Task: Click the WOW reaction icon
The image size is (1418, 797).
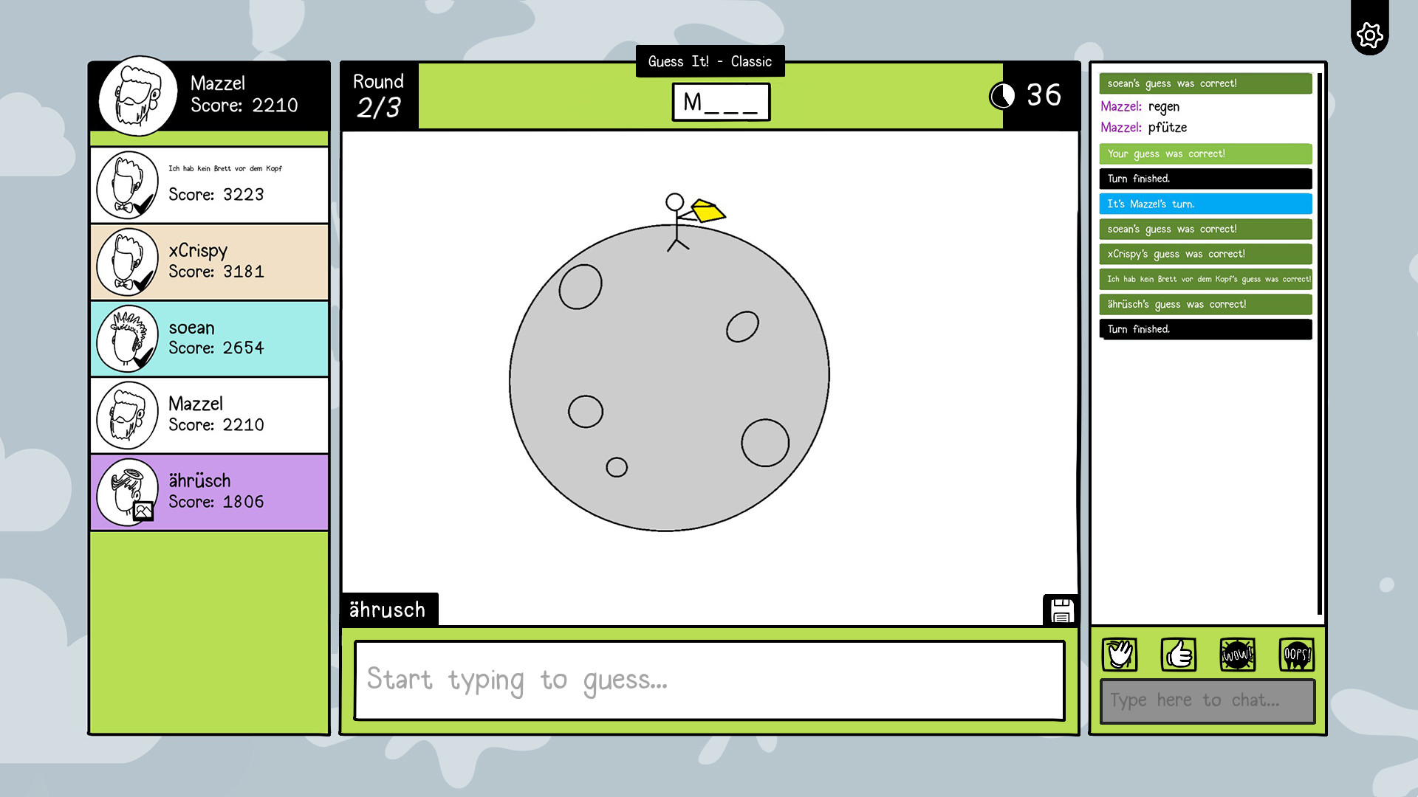Action: pyautogui.click(x=1238, y=653)
